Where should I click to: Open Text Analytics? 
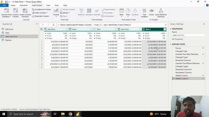[144, 13]
